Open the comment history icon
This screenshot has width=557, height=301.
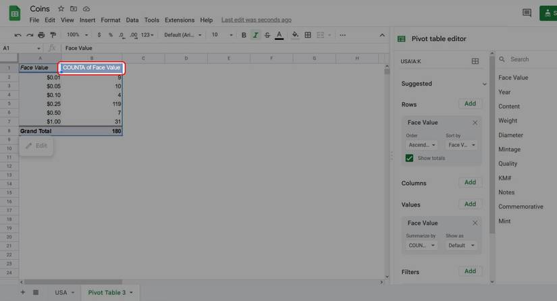point(527,13)
